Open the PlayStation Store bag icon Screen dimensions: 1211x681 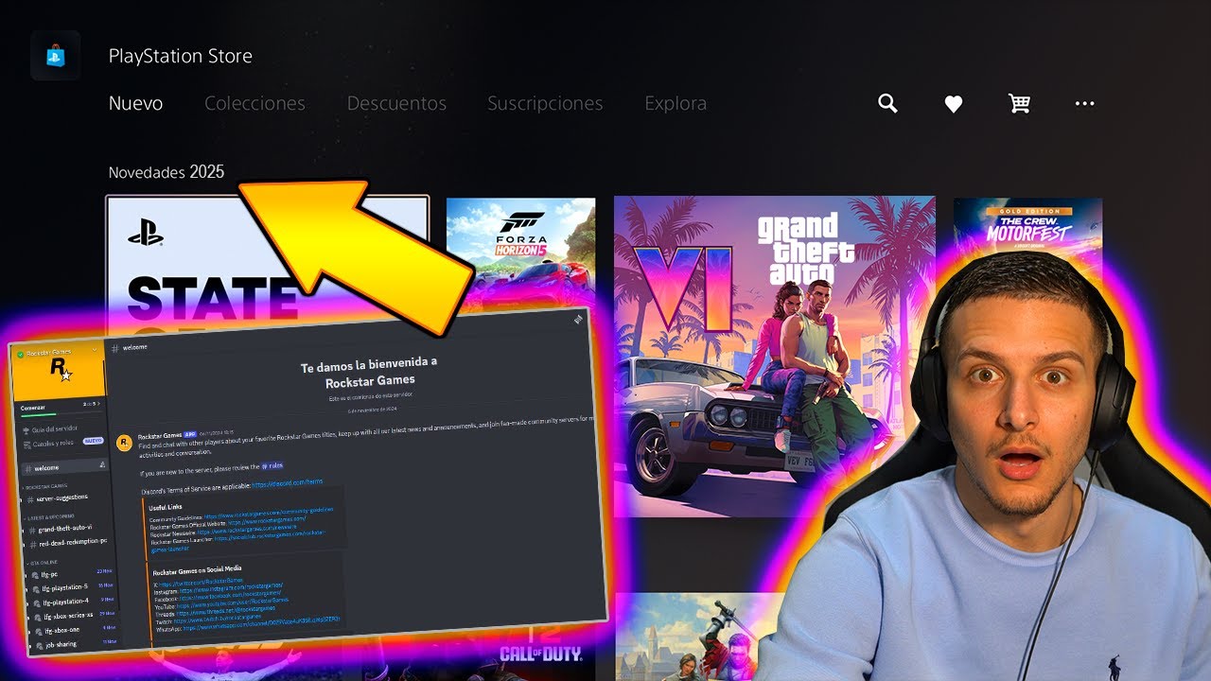55,55
